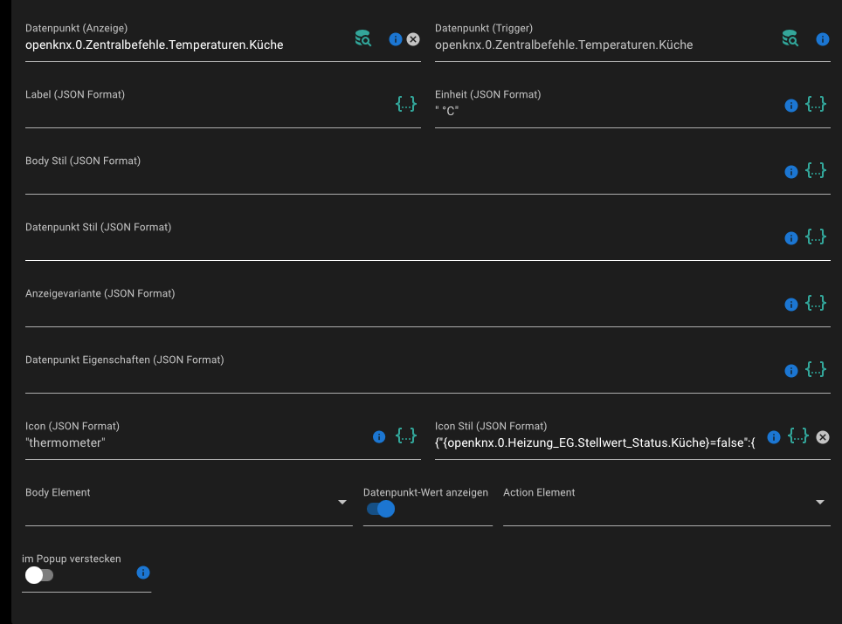Show info for Body Stil field
842x624 pixels.
[x=791, y=172]
